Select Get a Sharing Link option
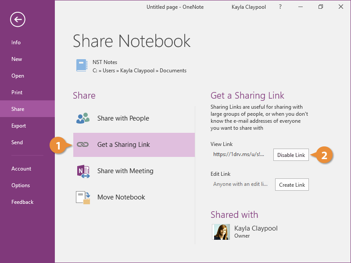 (134, 145)
